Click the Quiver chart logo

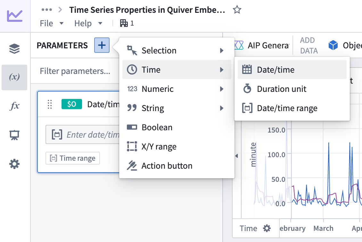pyautogui.click(x=14, y=16)
